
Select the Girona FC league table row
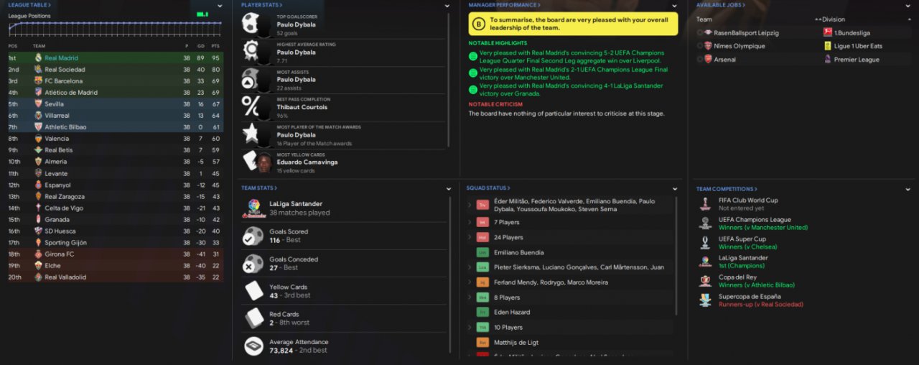pyautogui.click(x=115, y=254)
